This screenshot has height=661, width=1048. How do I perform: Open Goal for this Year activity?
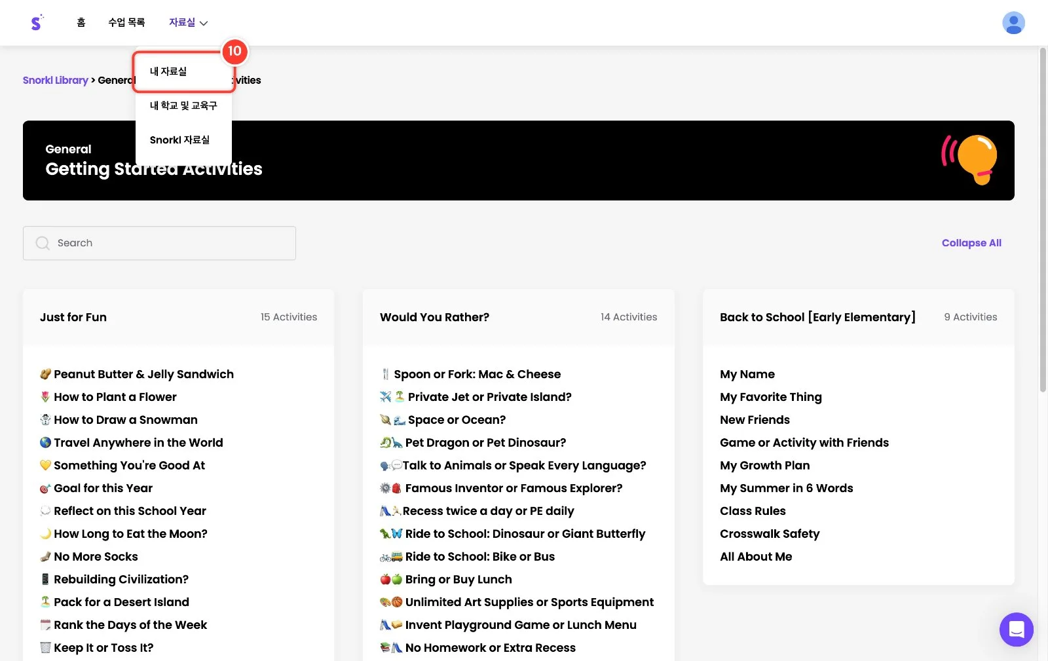[96, 488]
